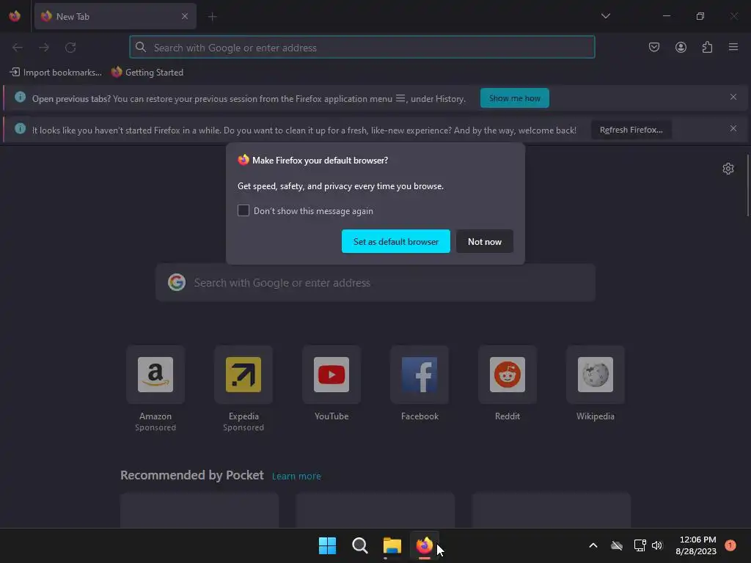This screenshot has width=751, height=563.
Task: Click the OneDrive cloud tray icon
Action: pos(617,545)
